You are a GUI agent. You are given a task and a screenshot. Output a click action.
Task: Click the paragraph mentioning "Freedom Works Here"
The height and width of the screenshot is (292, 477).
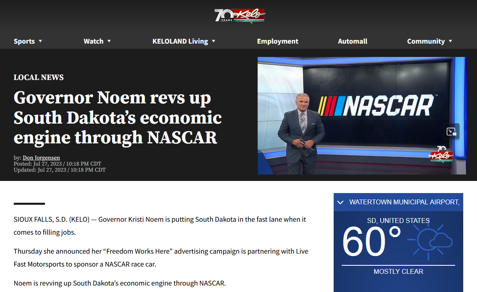click(161, 258)
